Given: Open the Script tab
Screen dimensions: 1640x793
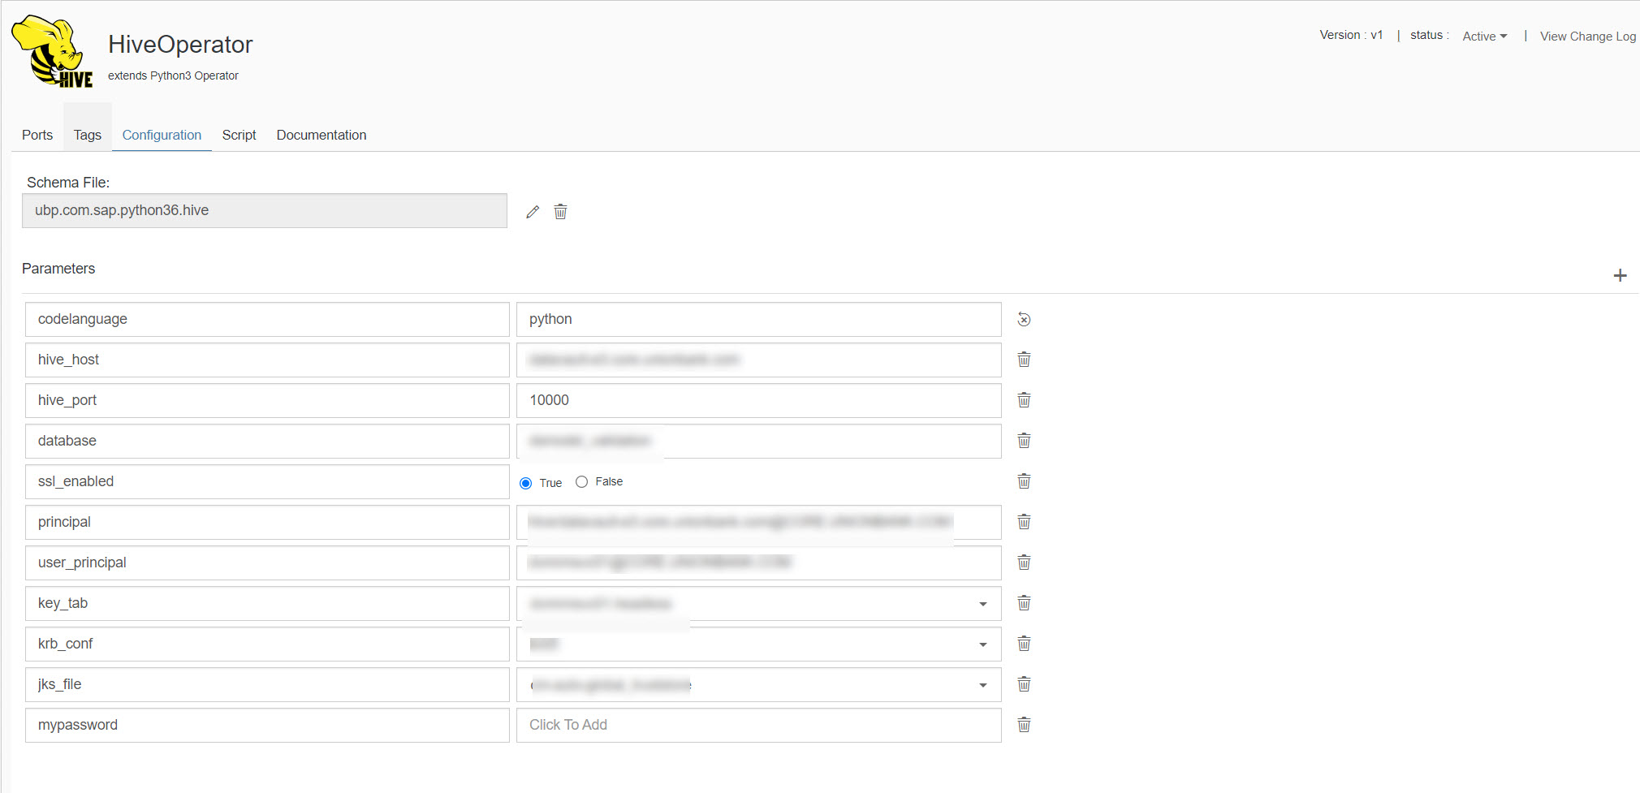Looking at the screenshot, I should (x=239, y=135).
